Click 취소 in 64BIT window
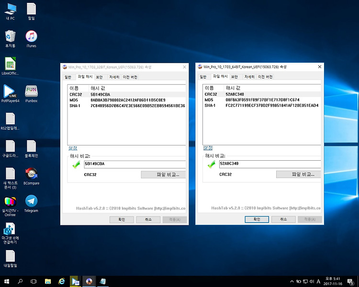Viewport: 359px width, 287px height. tap(283, 220)
